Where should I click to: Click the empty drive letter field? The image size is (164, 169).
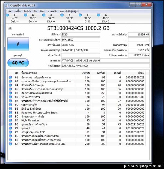[81, 55]
